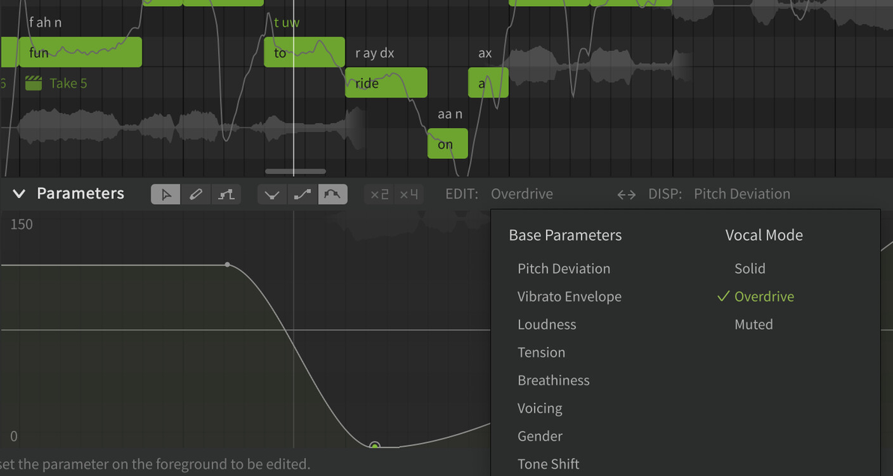Screen dimensions: 893x476
Task: Select the pencil draw tool
Action: point(196,194)
